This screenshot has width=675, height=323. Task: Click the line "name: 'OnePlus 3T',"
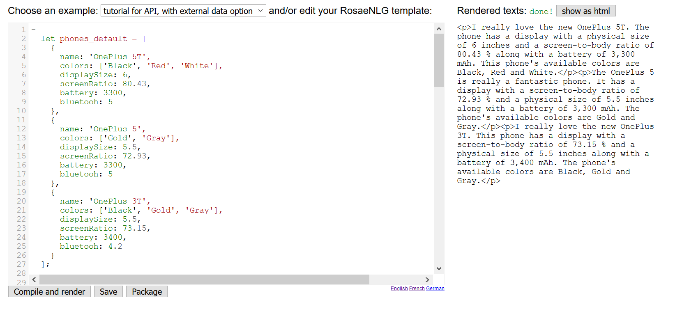pos(105,201)
